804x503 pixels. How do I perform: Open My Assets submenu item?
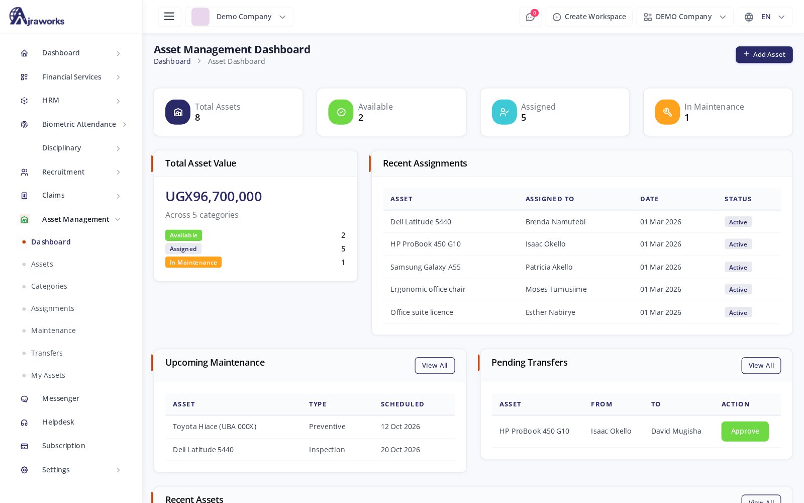point(48,375)
